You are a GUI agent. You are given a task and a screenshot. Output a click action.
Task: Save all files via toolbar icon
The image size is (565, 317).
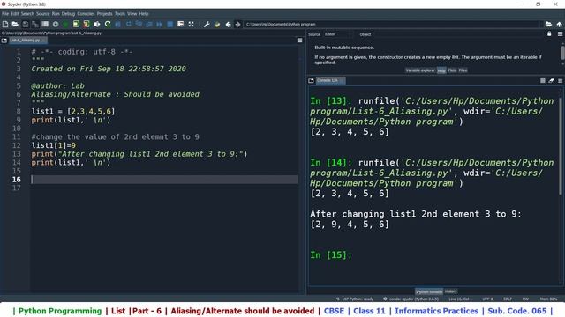pos(35,24)
